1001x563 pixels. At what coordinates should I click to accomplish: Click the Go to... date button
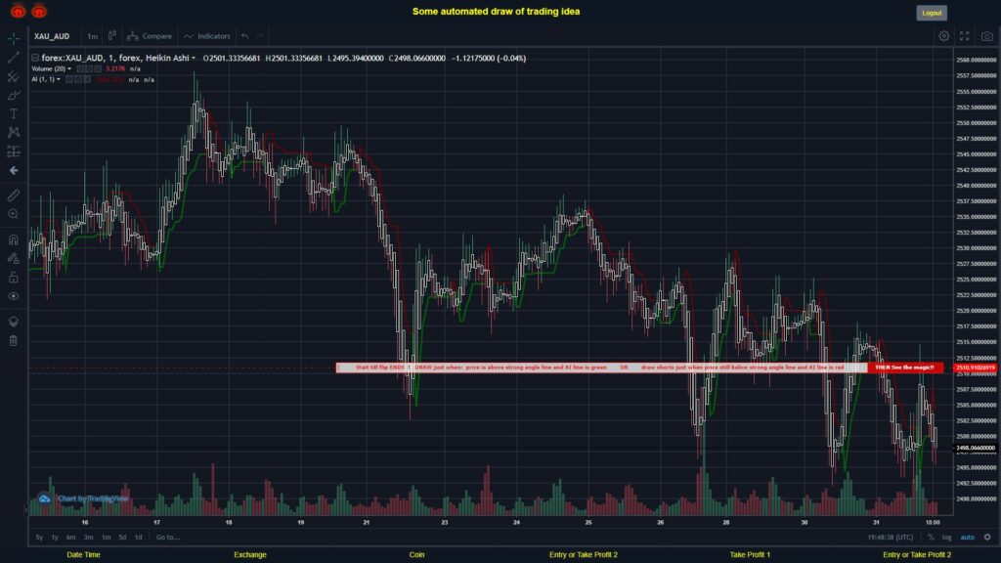coord(168,538)
